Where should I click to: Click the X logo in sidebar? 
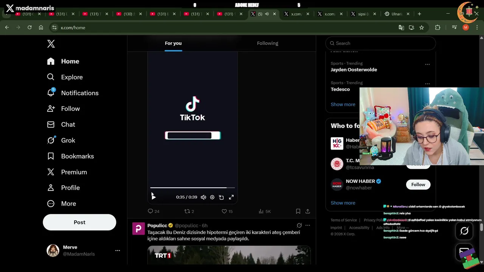[x=51, y=44]
